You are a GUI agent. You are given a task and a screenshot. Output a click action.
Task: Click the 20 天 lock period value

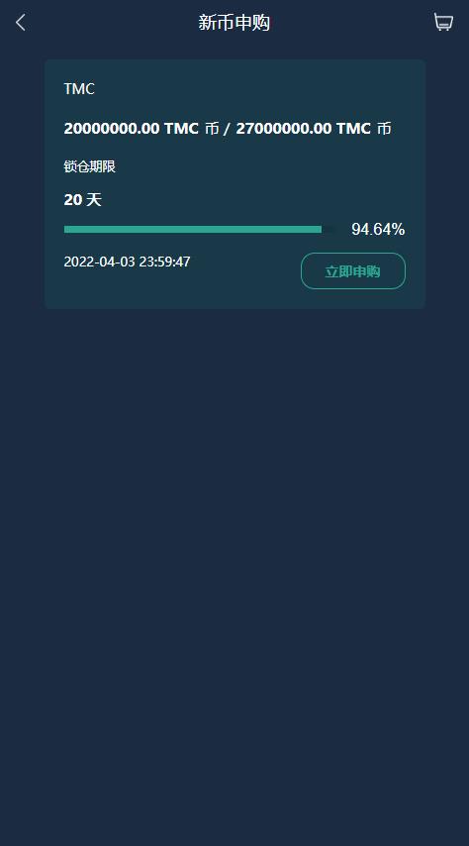point(82,200)
